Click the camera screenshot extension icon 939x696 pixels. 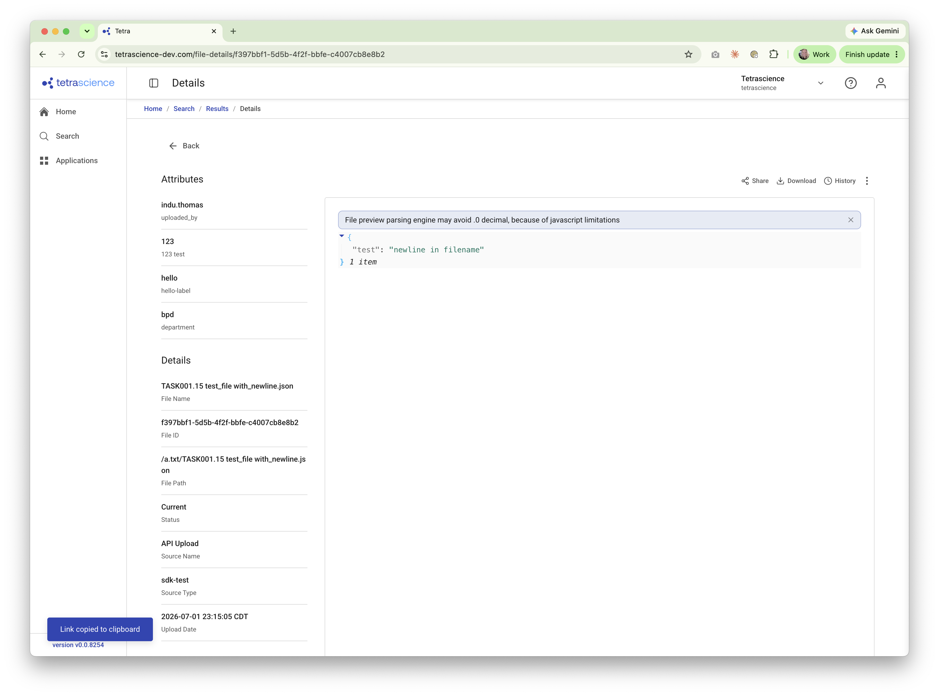click(x=715, y=54)
